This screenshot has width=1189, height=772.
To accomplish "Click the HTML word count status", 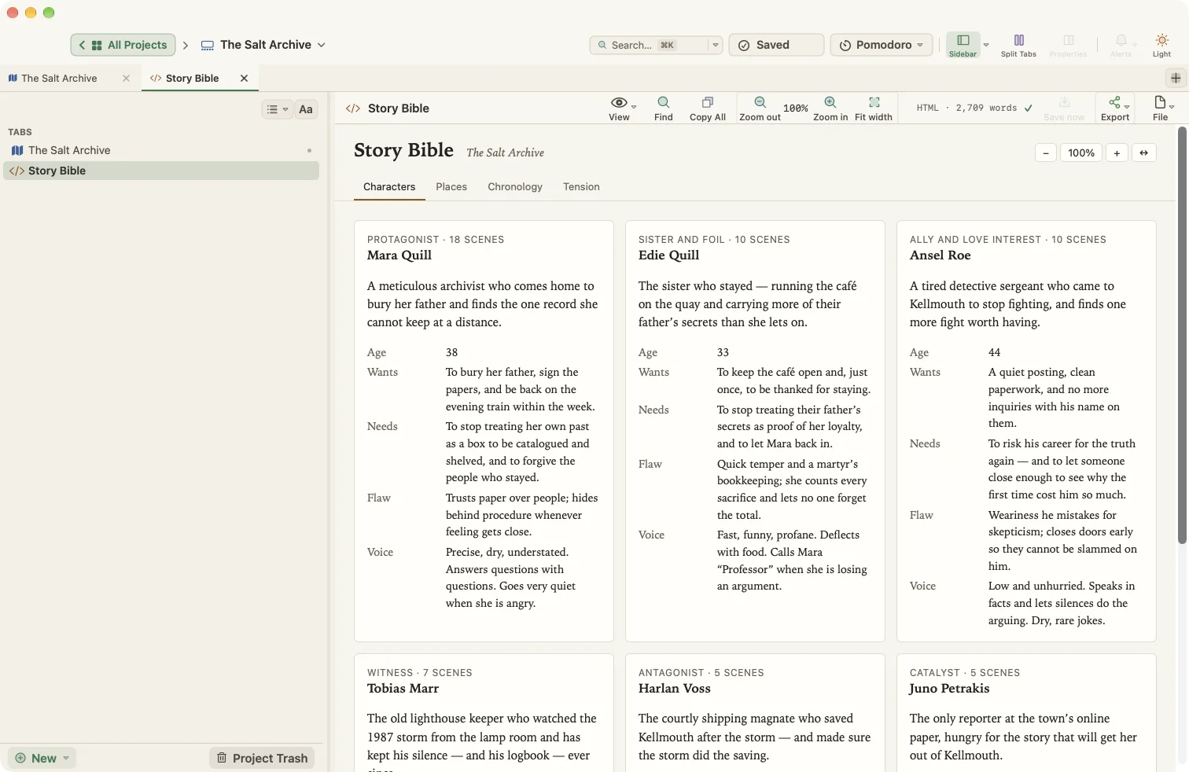I will pyautogui.click(x=974, y=108).
